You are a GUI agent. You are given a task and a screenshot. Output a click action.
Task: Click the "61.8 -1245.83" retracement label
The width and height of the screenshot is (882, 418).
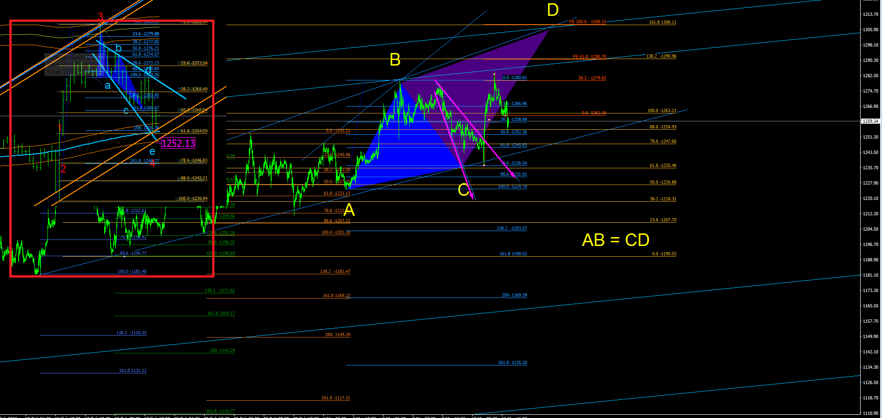(x=514, y=145)
